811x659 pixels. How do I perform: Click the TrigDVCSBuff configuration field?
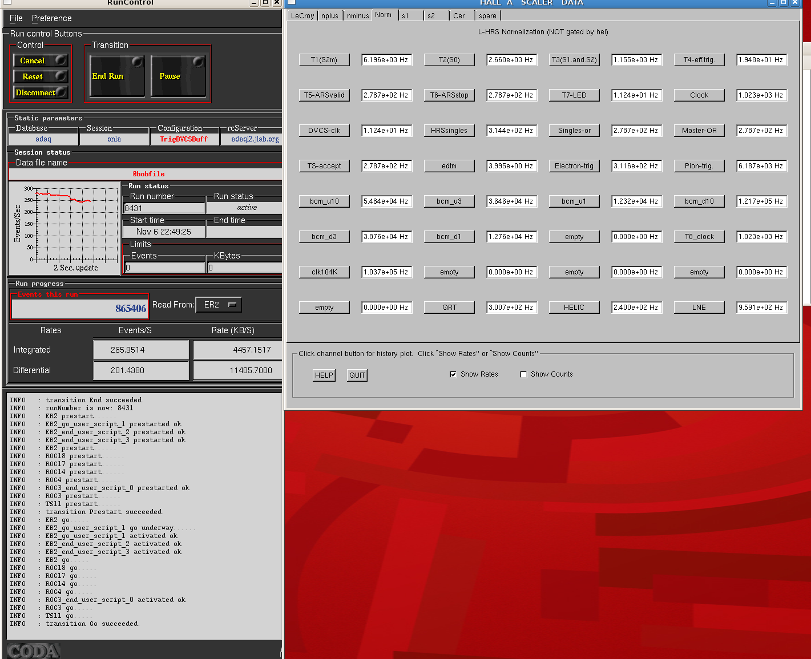click(184, 139)
